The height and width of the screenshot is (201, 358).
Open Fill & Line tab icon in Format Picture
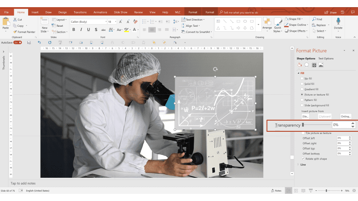[299, 65]
